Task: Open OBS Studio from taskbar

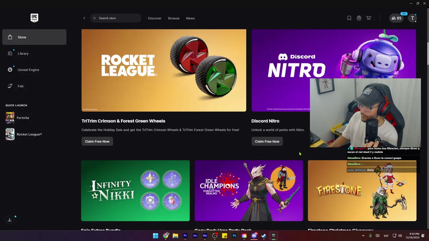Action: (215, 236)
